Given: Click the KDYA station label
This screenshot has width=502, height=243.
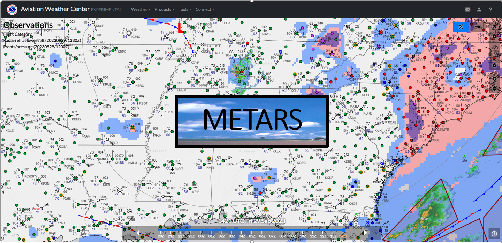Looking at the screenshot, I should [230, 164].
